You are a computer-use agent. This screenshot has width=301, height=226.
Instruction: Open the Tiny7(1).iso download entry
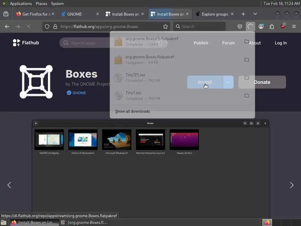(x=177, y=78)
